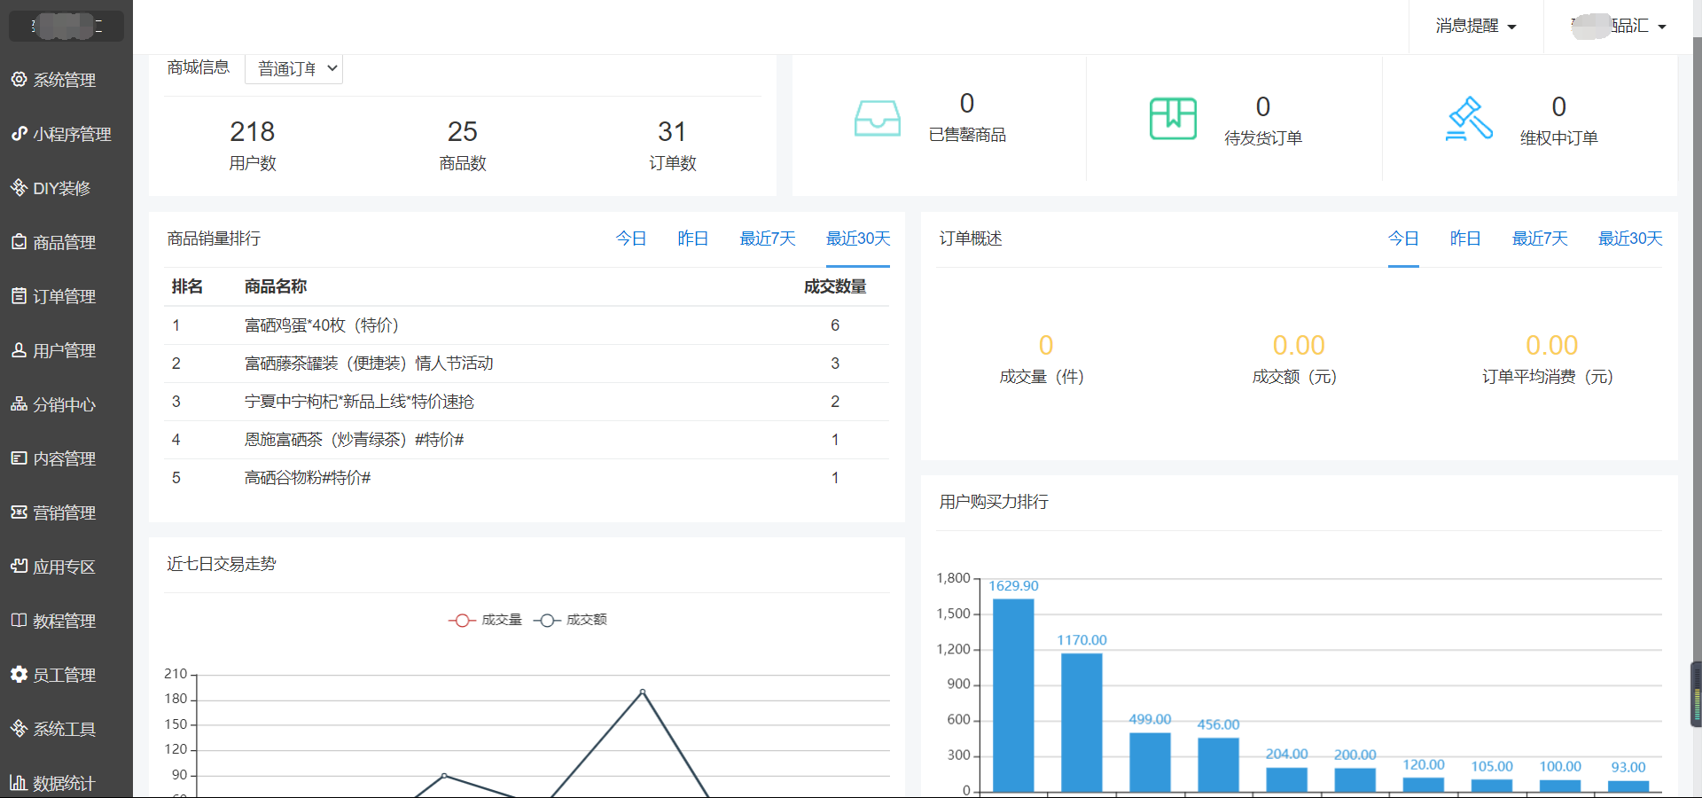Open 员工管理 menu in sidebar
This screenshot has width=1702, height=798.
66,675
